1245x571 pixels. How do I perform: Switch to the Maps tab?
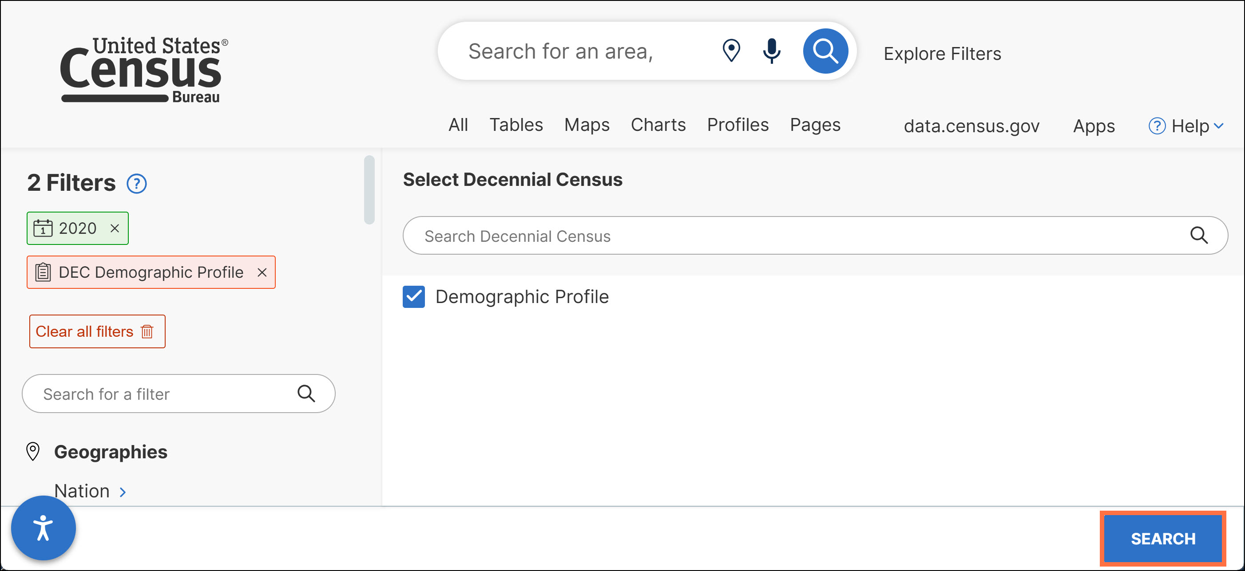586,125
